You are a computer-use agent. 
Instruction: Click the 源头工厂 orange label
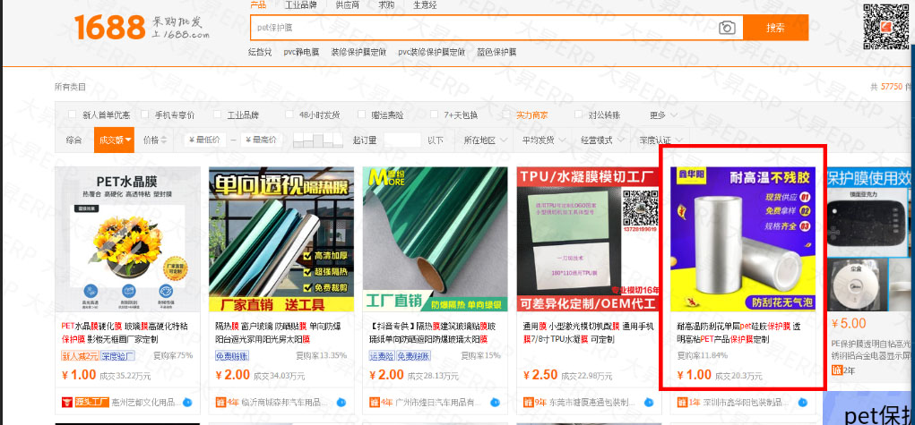(x=91, y=403)
